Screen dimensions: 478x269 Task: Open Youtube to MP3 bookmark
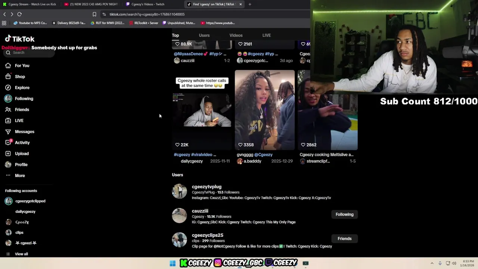30,23
